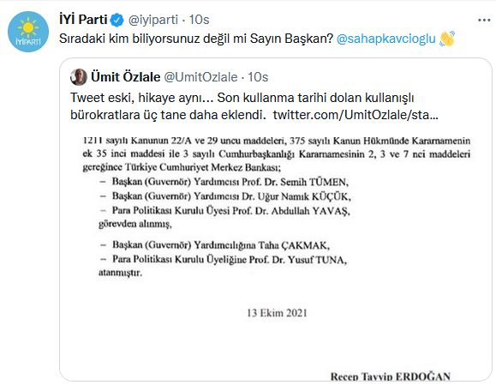Open the @iyiparti handle
496x391 pixels.
tap(153, 20)
